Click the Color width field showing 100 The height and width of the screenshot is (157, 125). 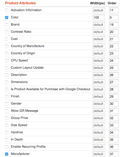99,18
